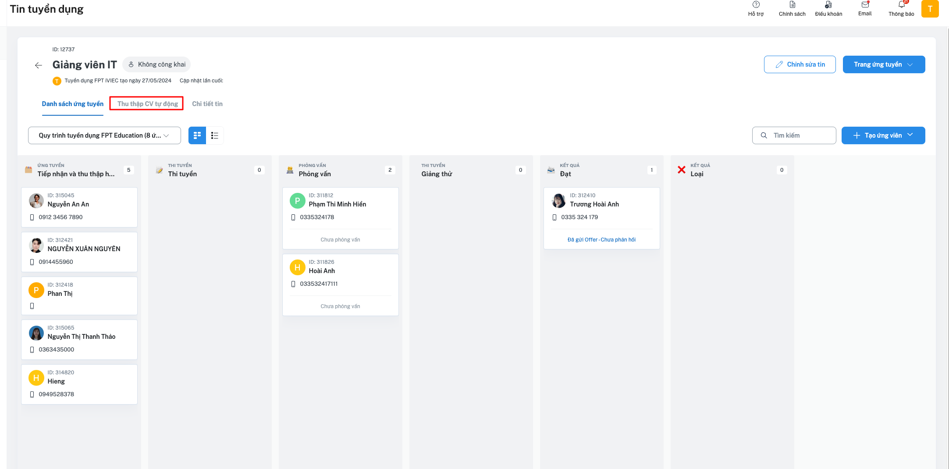Screen dimensions: 949x469
Task: Click Đã gửi Offer - Chưa phản hồi link
Action: (601, 240)
